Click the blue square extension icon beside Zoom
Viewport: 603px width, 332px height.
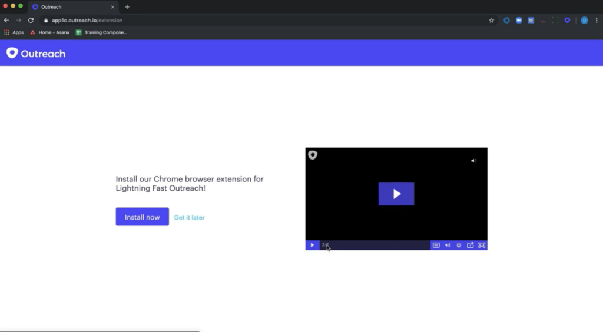(x=531, y=21)
